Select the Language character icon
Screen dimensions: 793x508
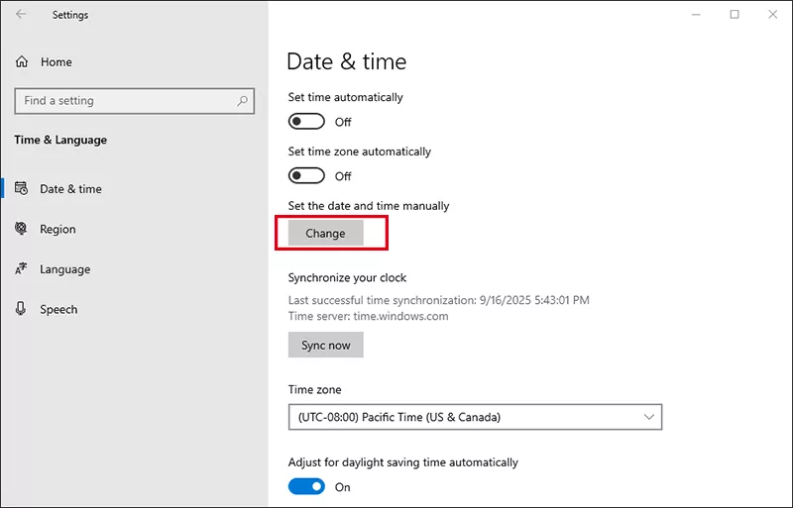21,269
